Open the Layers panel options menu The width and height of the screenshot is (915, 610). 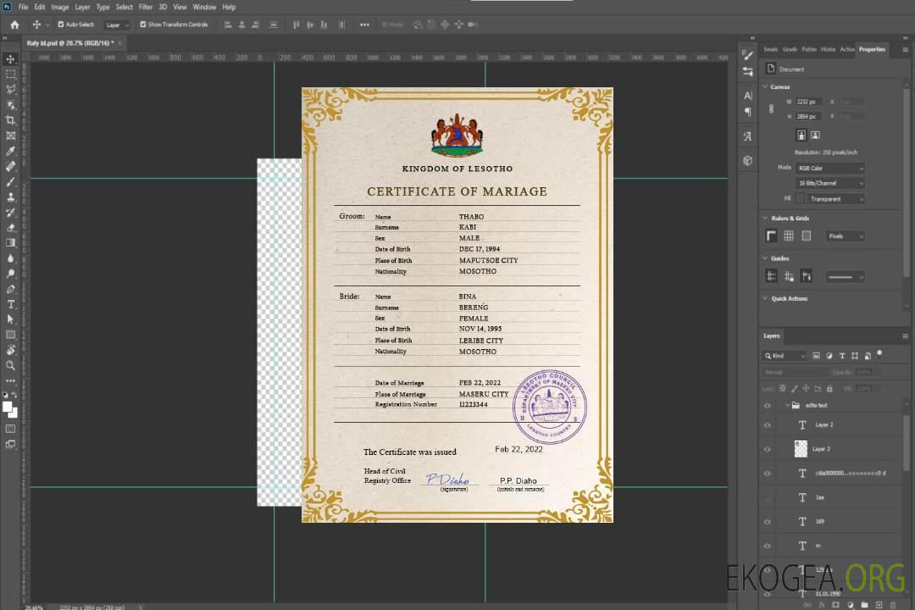(905, 336)
